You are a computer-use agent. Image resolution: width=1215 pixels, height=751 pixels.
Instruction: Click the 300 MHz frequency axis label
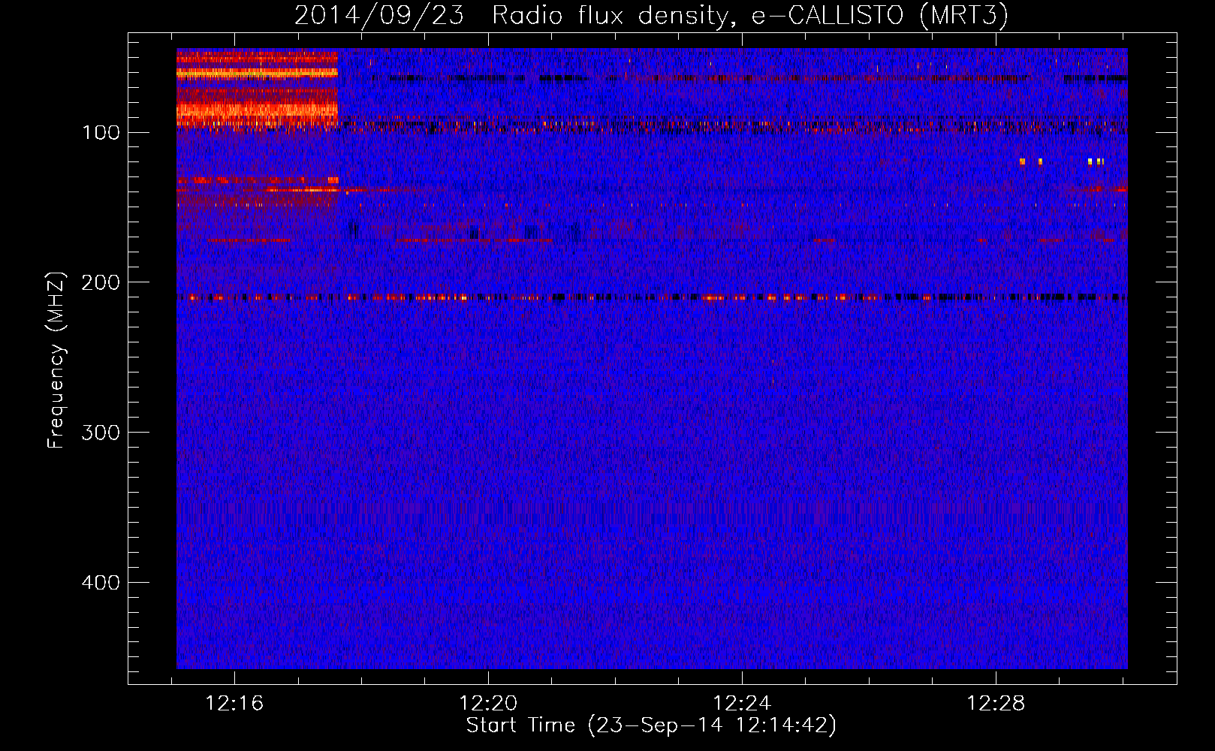coord(101,433)
